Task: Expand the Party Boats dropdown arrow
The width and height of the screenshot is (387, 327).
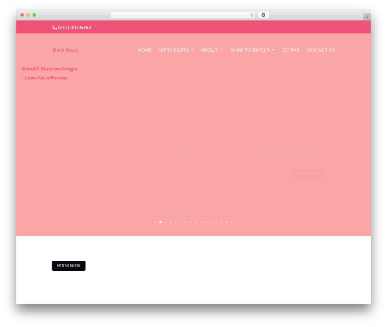Action: pos(192,50)
